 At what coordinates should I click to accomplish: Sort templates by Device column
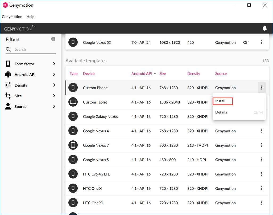click(x=89, y=74)
